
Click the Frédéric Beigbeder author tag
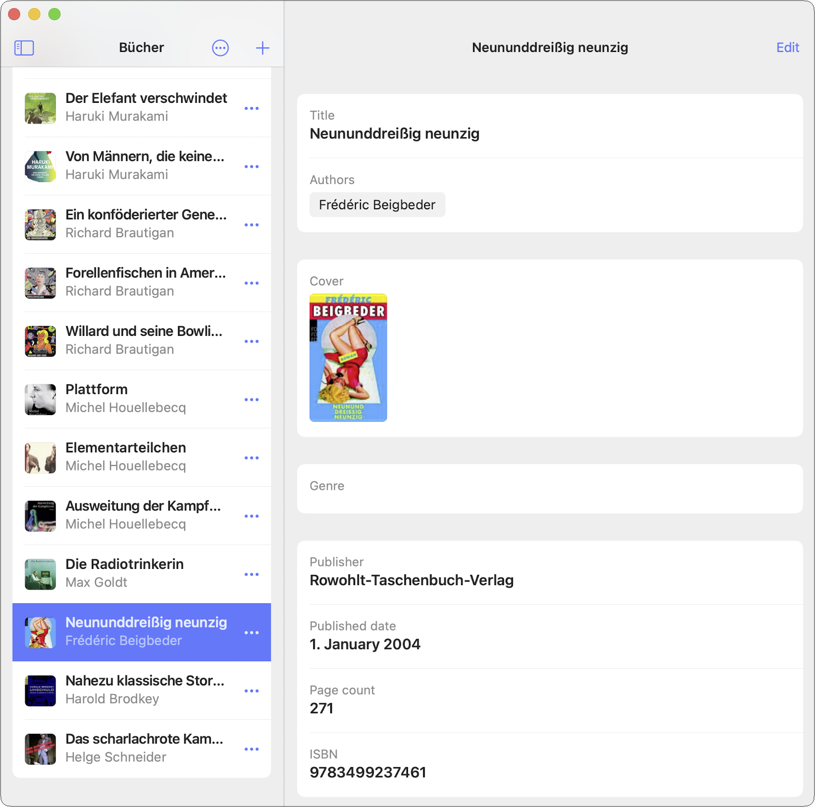point(377,205)
